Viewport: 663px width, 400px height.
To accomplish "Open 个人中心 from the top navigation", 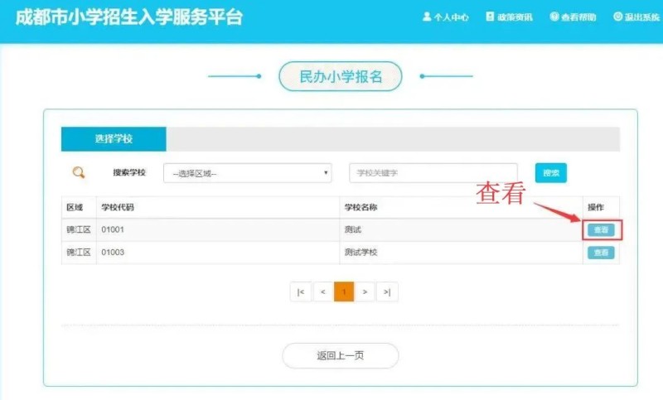I will pos(445,17).
